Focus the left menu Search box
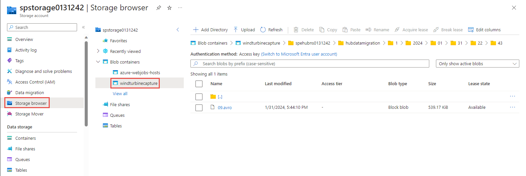The width and height of the screenshot is (526, 176). [x=42, y=27]
